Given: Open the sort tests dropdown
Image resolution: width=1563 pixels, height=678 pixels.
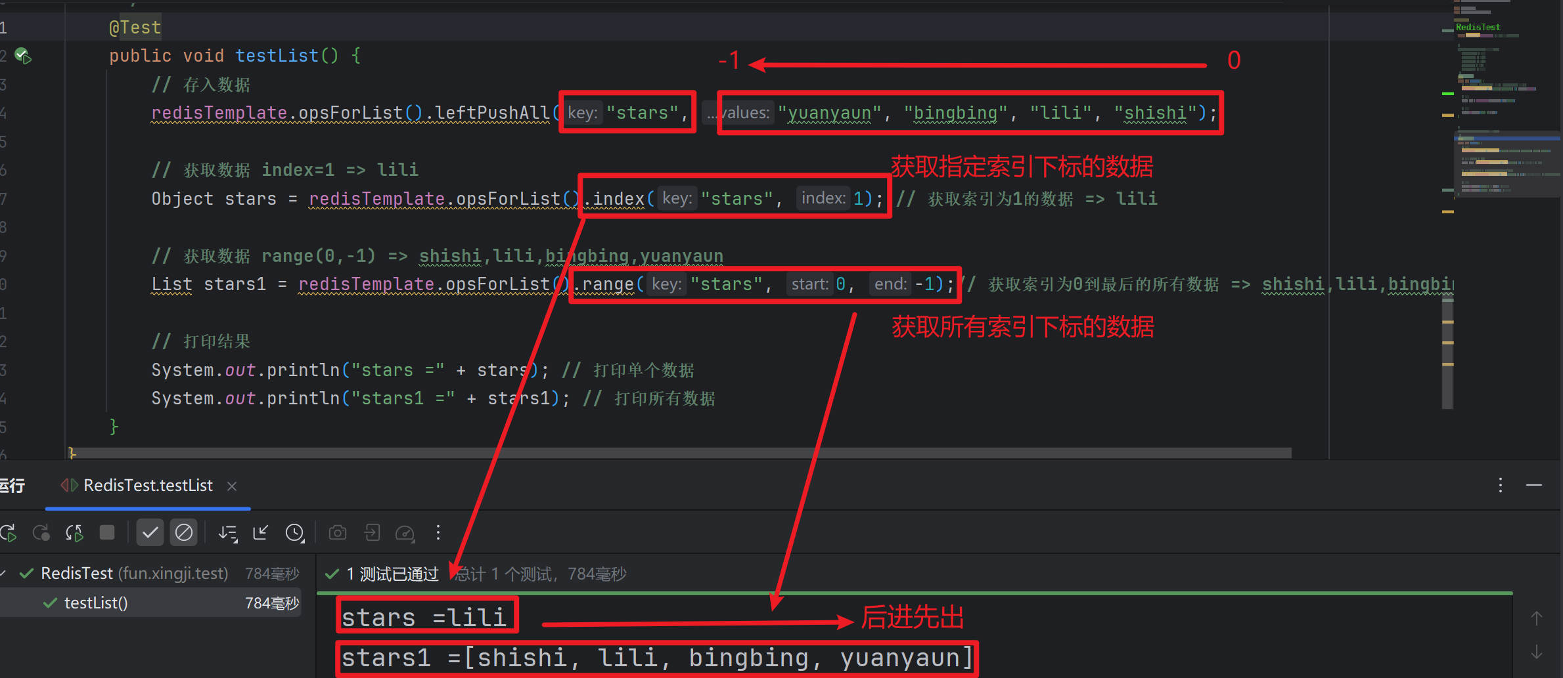Looking at the screenshot, I should 228,532.
